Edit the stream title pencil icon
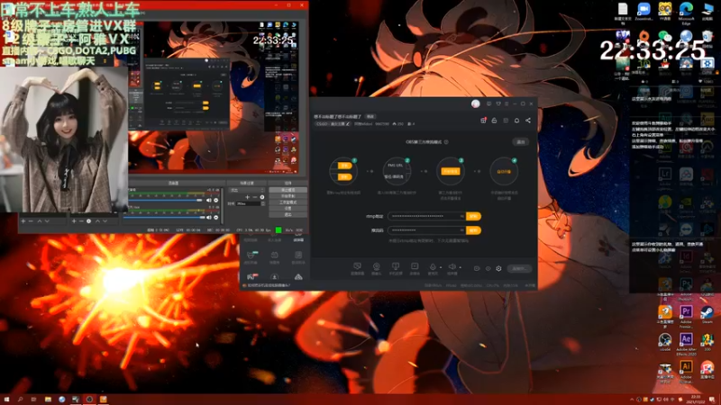This screenshot has height=405, width=721. (x=348, y=124)
